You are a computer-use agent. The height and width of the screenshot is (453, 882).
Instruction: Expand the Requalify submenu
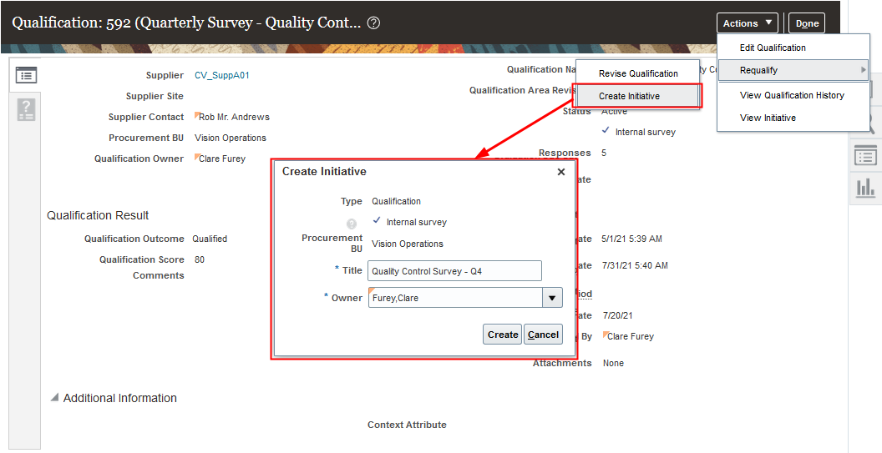point(793,70)
